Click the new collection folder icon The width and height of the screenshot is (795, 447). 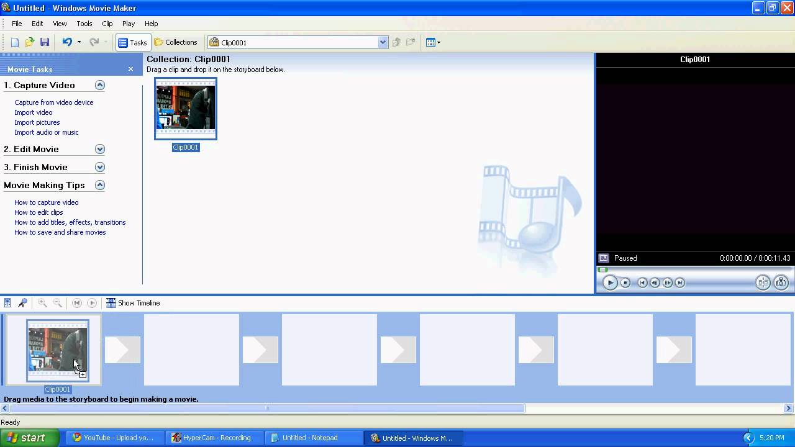[x=411, y=42]
